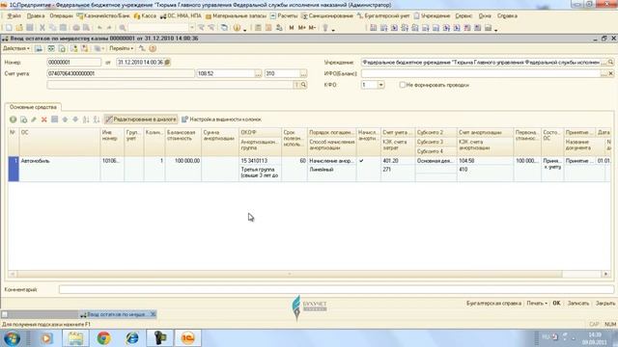The image size is (618, 347).
Task: Open the Материальные запасы menu
Action: 236,16
